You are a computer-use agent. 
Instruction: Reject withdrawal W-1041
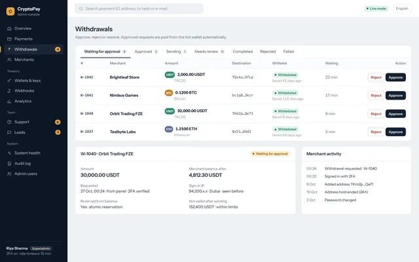coord(376,96)
